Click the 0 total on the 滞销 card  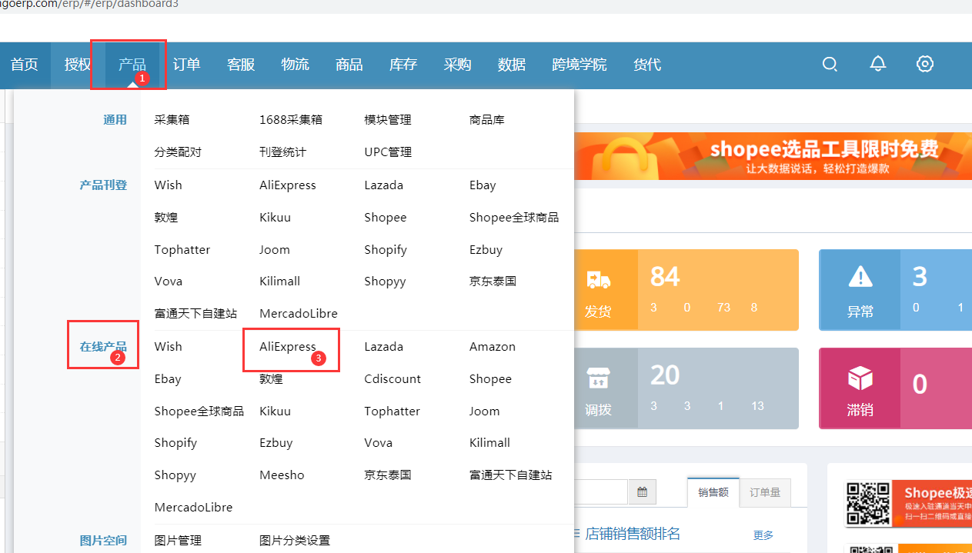click(x=920, y=384)
